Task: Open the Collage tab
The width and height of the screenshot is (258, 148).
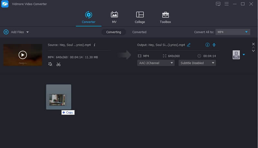Action: tap(140, 17)
